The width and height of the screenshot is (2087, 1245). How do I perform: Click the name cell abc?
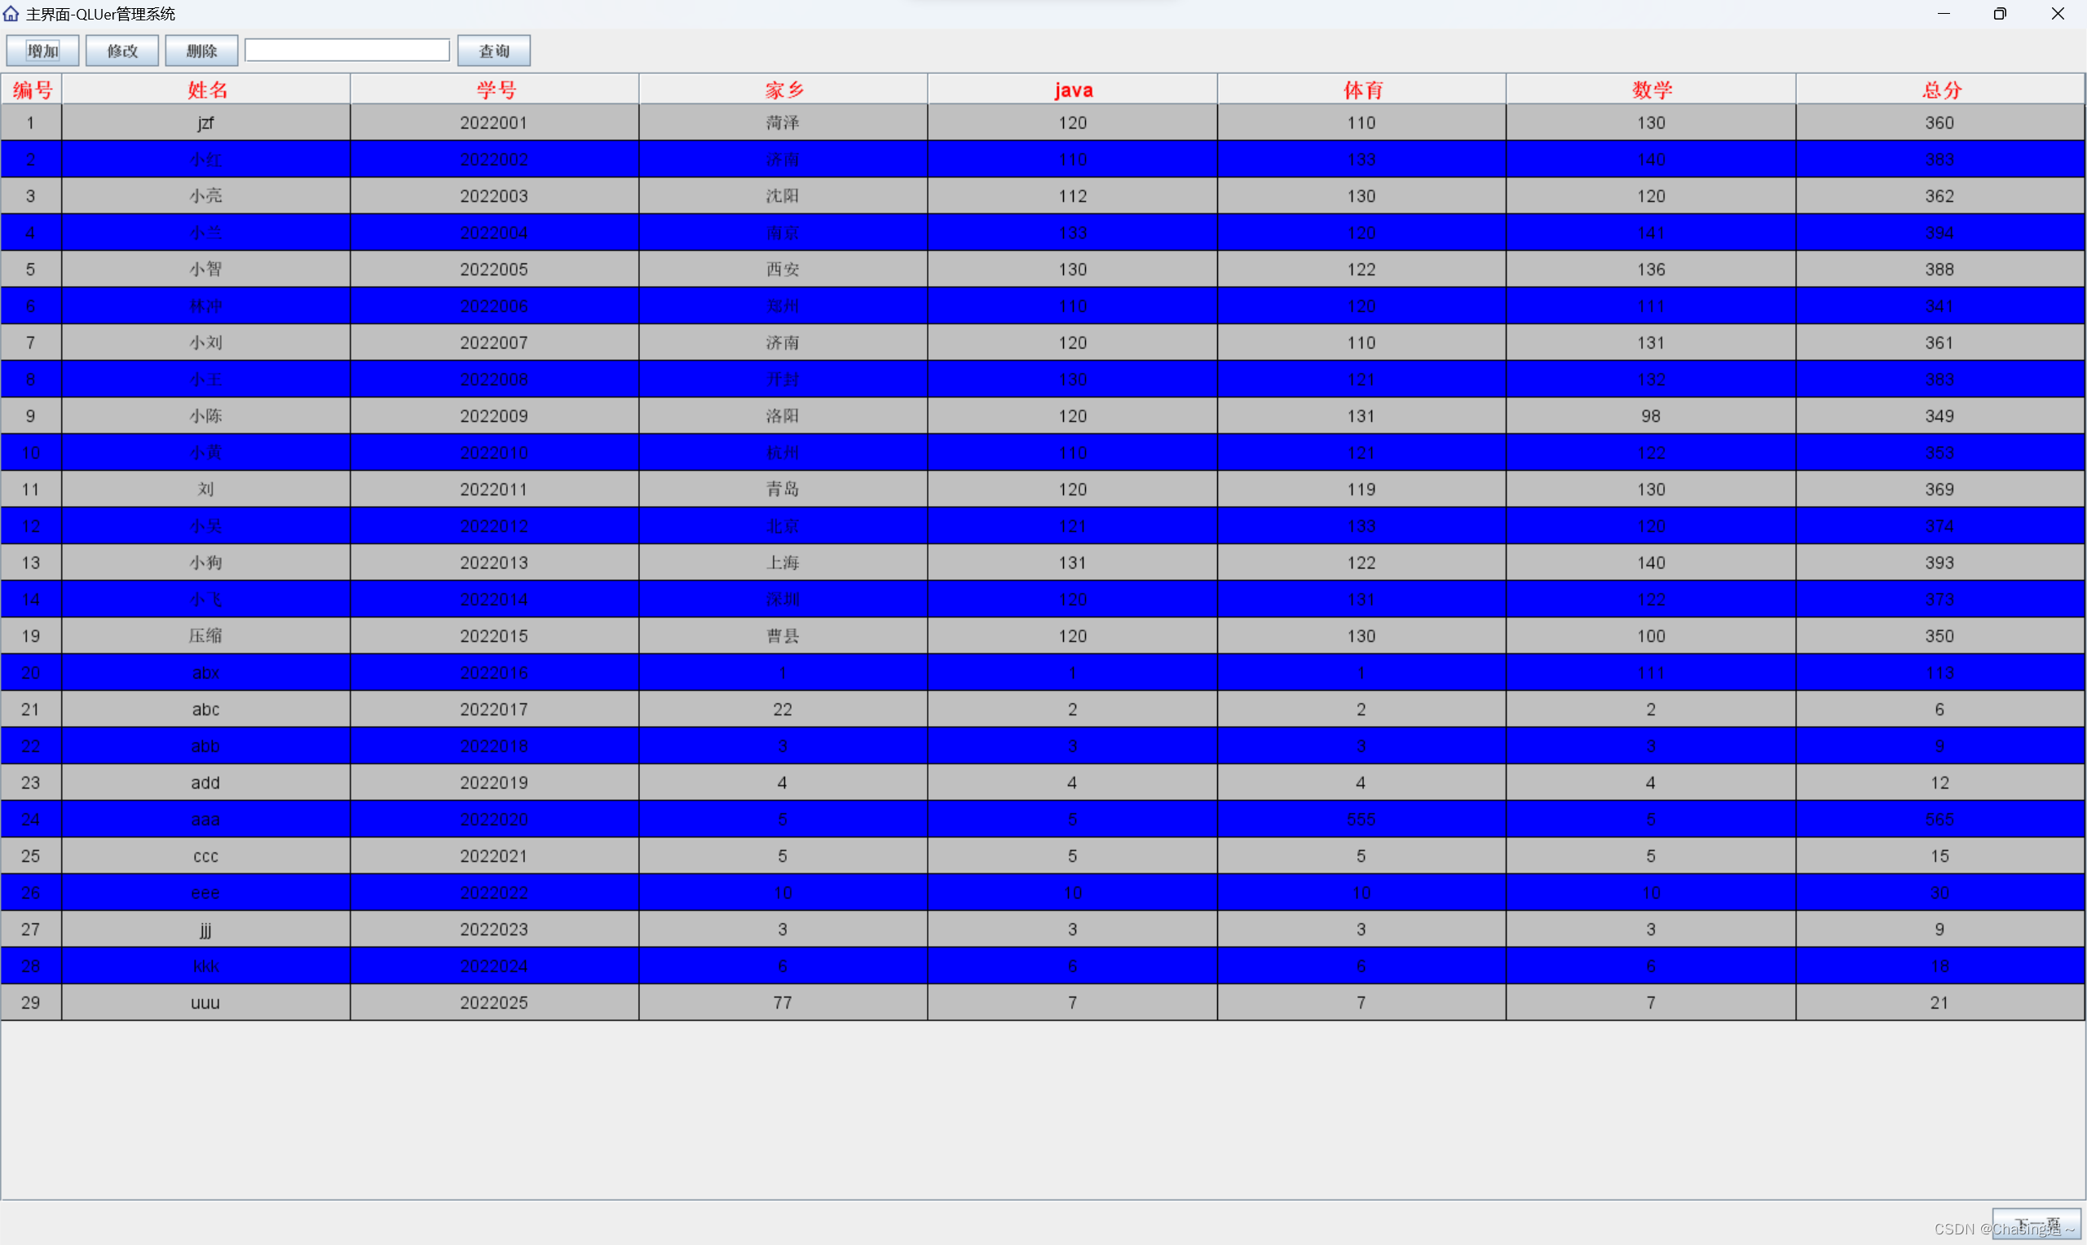click(205, 709)
